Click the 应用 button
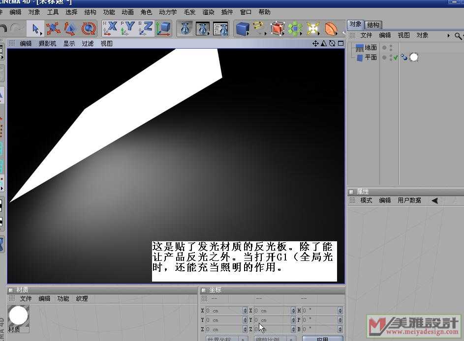The width and height of the screenshot is (464, 341). tap(322, 338)
